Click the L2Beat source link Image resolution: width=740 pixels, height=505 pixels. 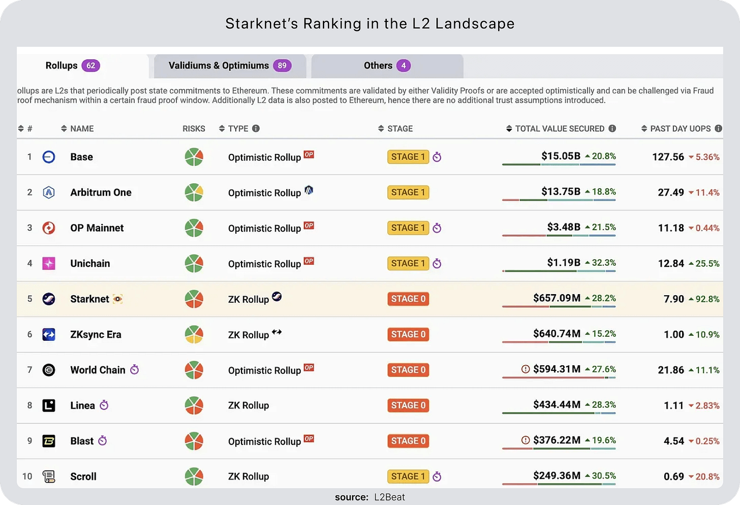(389, 497)
